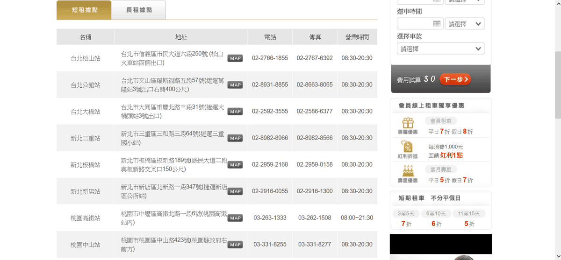
Task: Select the 短租據點 tab
Action: 84,10
